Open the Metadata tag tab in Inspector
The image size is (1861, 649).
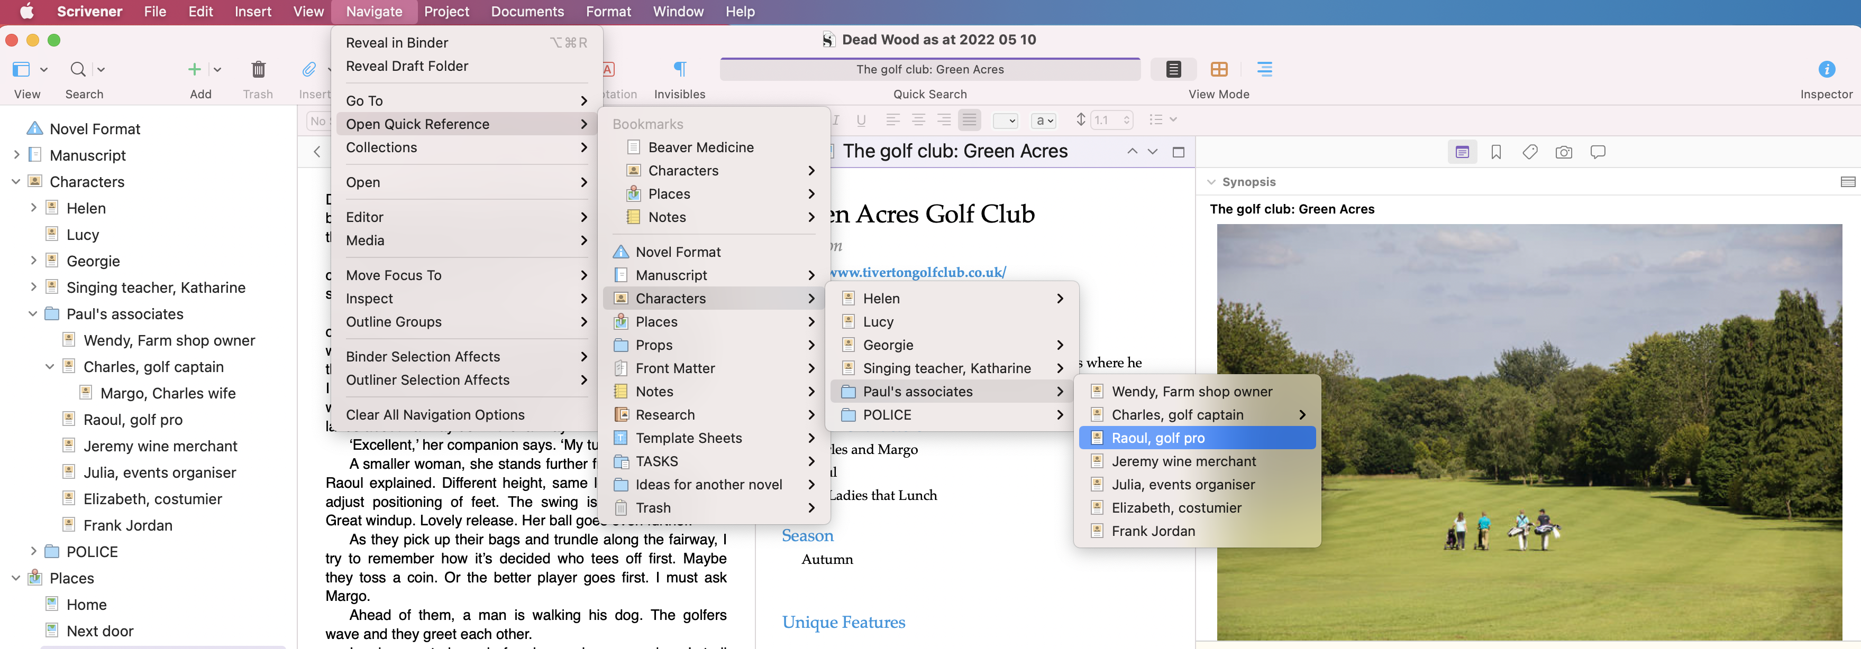point(1529,152)
